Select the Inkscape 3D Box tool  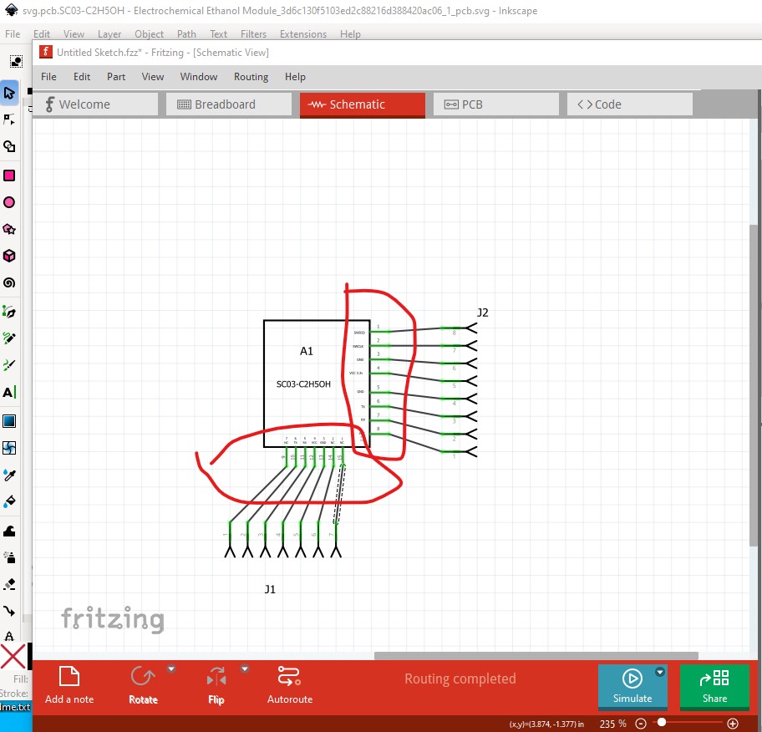point(9,256)
